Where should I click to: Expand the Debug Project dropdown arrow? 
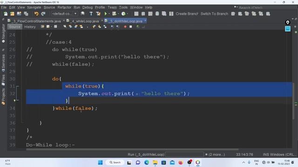[x=118, y=13]
